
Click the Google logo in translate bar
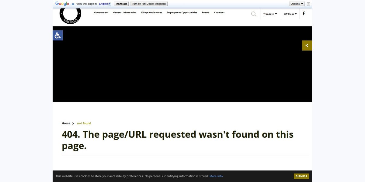coord(62,4)
